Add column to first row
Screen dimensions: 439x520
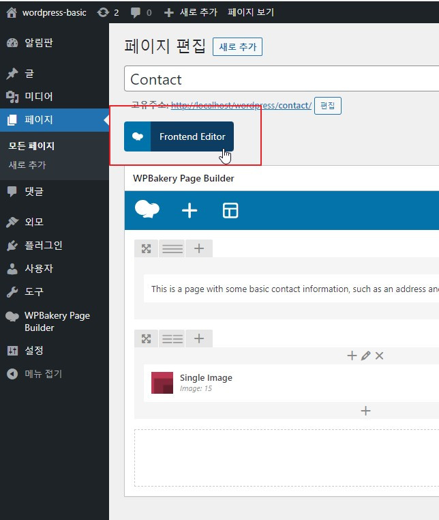click(x=199, y=248)
